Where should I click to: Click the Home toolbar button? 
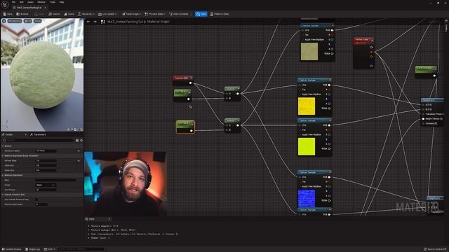coord(69,14)
